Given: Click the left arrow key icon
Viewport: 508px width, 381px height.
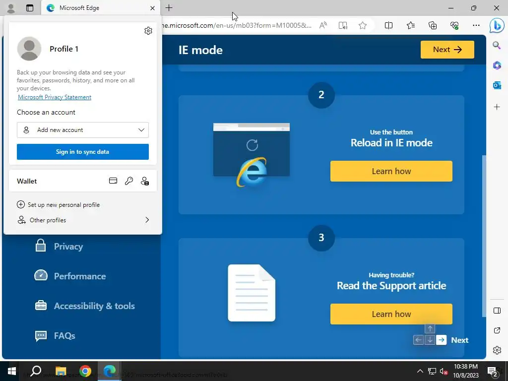Looking at the screenshot, I should 418,340.
